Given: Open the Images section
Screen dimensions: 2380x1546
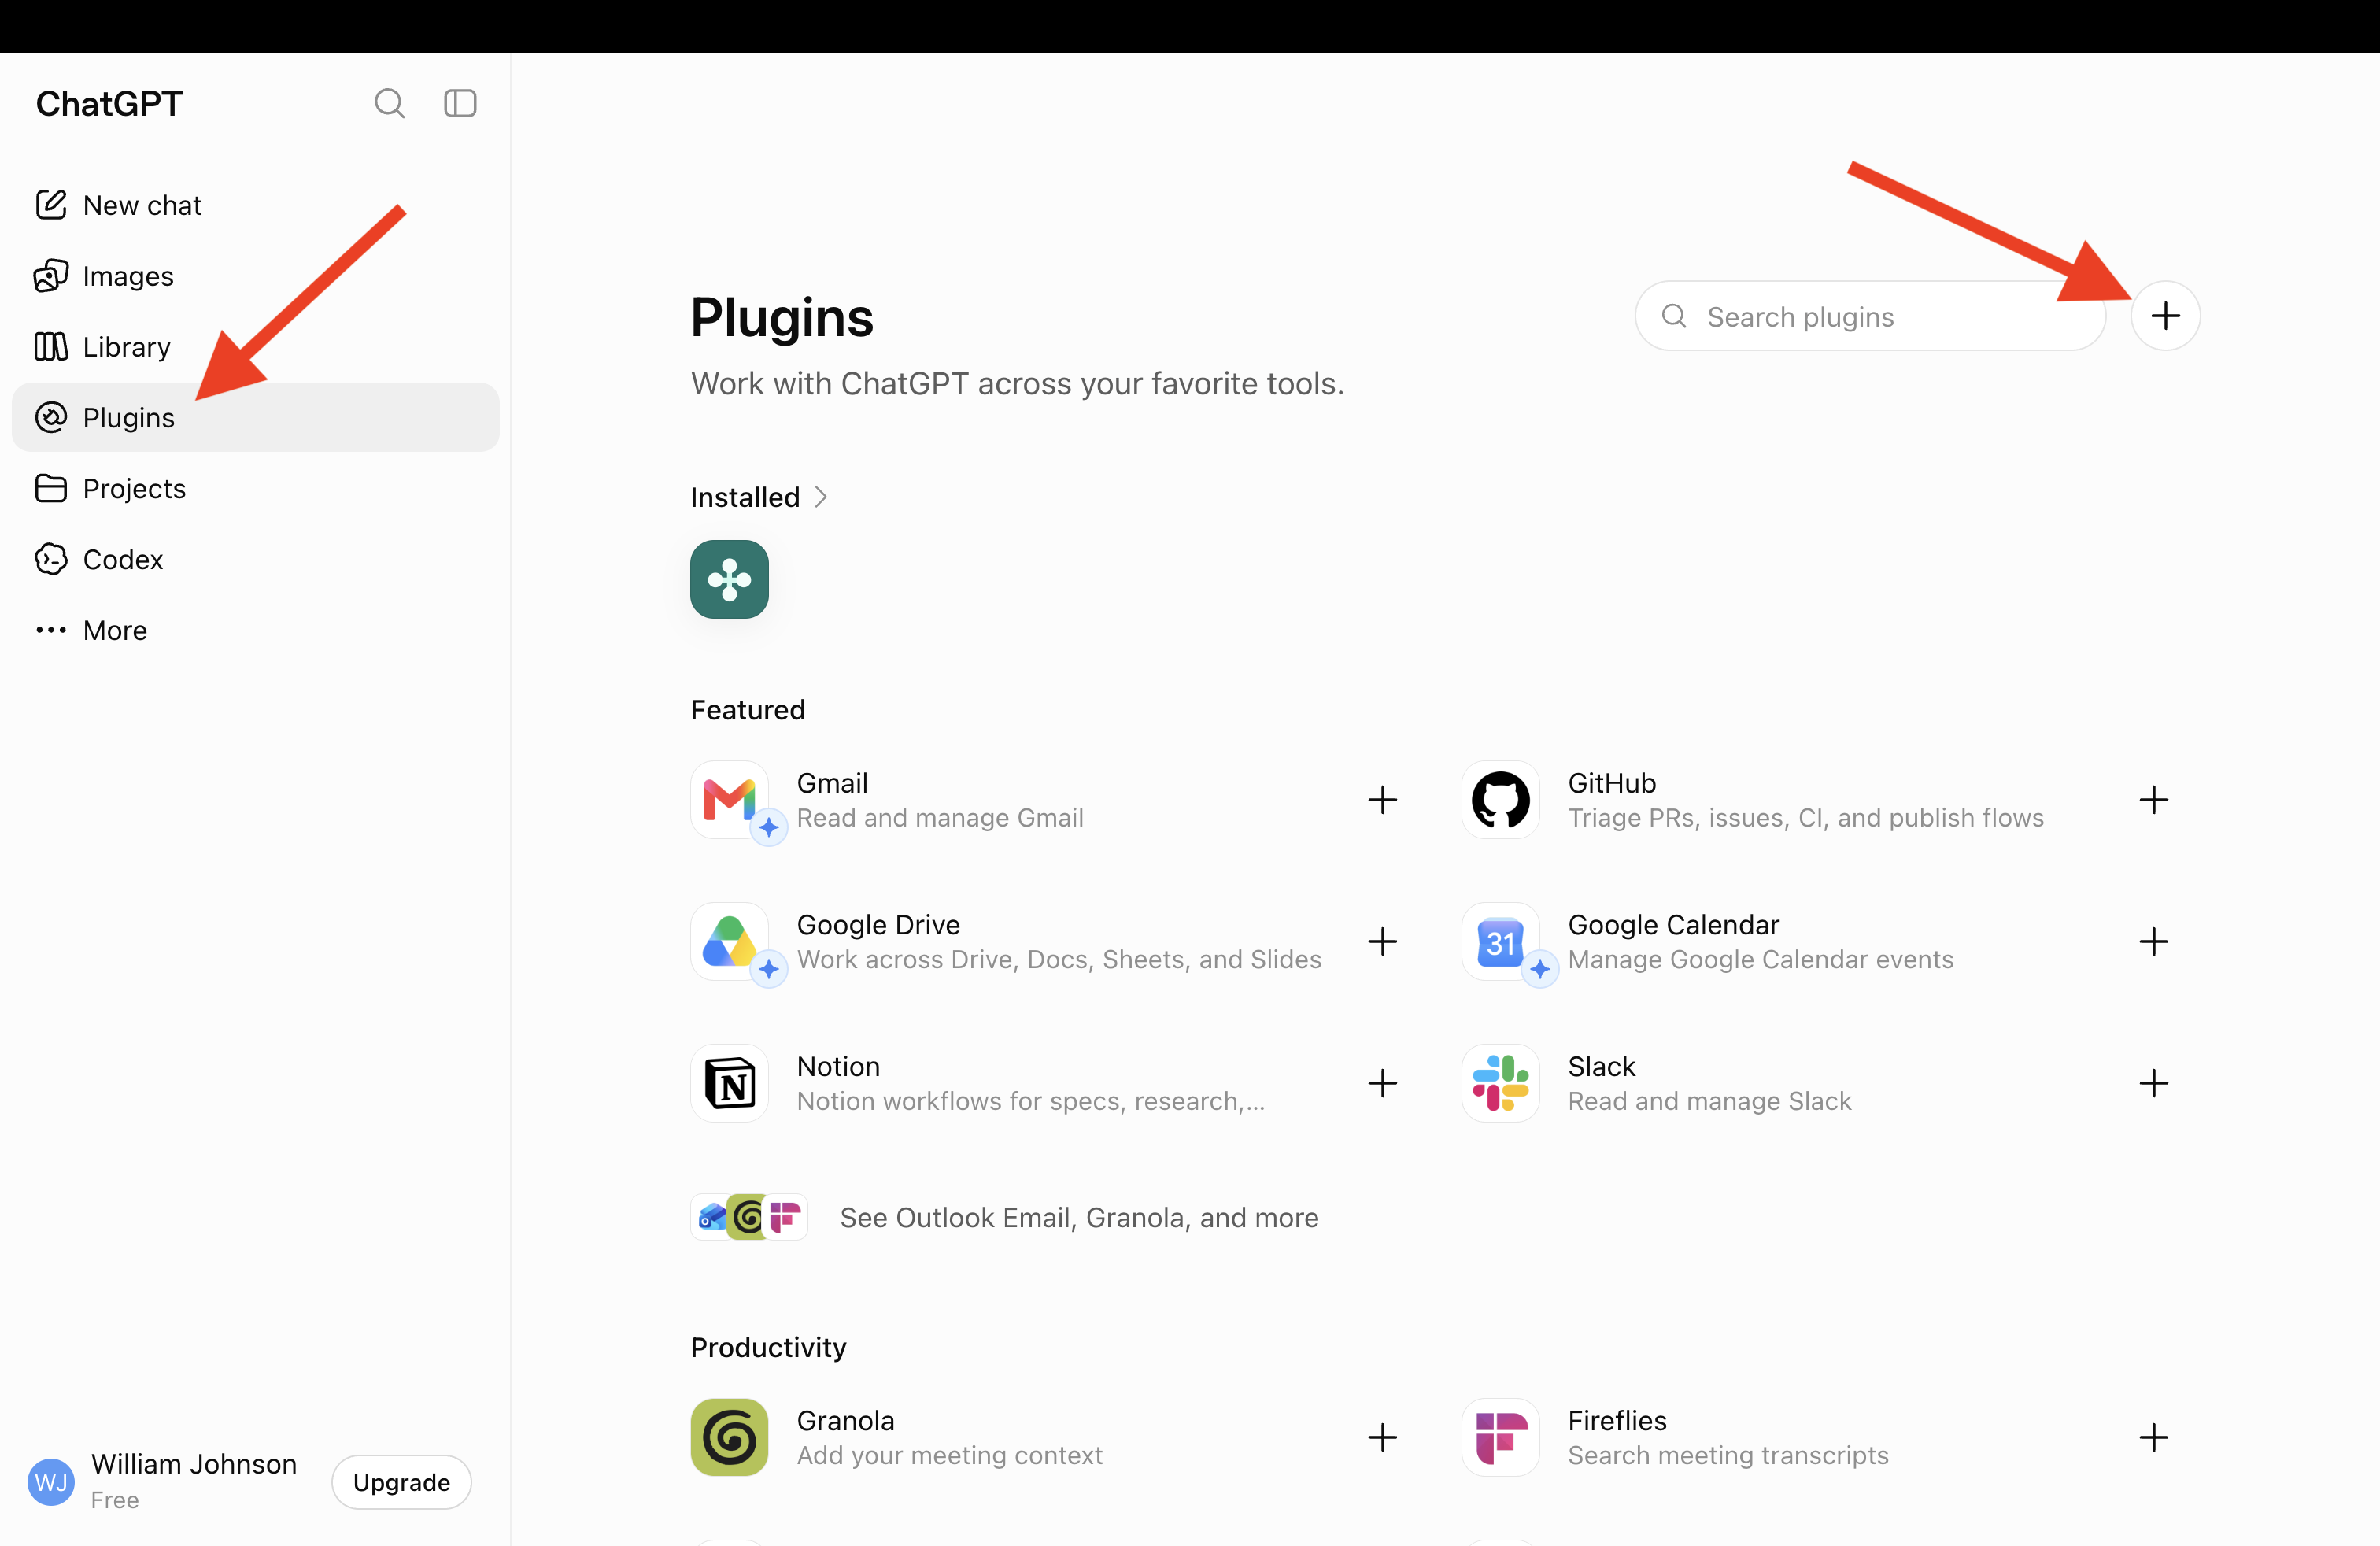Looking at the screenshot, I should 256,276.
